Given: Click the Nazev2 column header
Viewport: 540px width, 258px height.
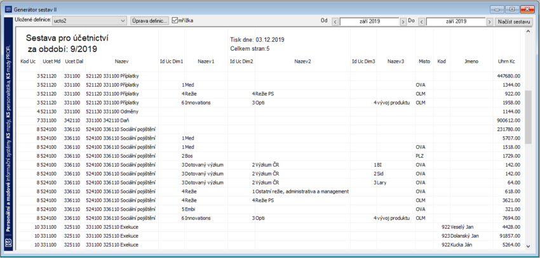Looking at the screenshot, I should click(302, 61).
